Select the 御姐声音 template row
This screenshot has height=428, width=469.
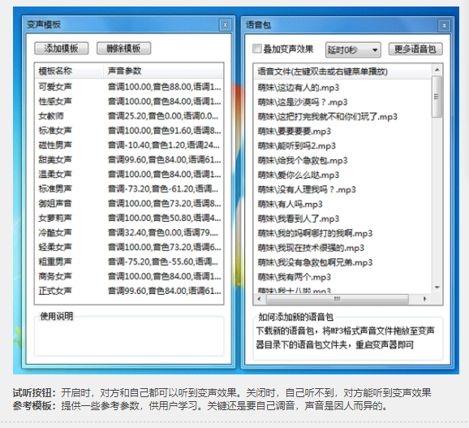[129, 204]
